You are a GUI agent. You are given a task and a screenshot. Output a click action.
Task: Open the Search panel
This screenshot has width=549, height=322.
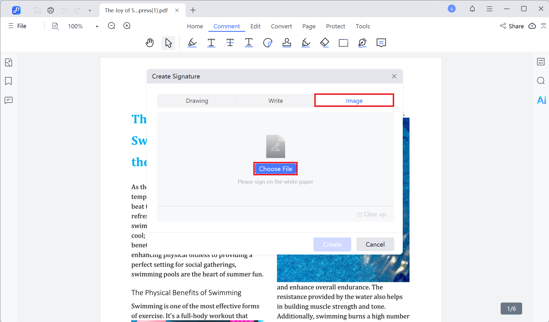[541, 81]
